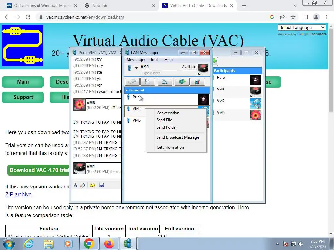This screenshot has height=250, width=334.
Task: Click the Download VAC 4.70 trial button
Action: 38,170
